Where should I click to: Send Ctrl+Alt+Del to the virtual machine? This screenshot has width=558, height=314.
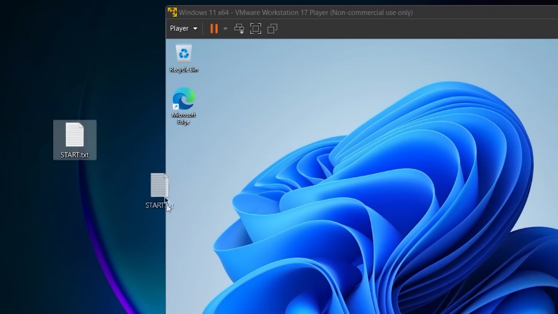pos(239,28)
